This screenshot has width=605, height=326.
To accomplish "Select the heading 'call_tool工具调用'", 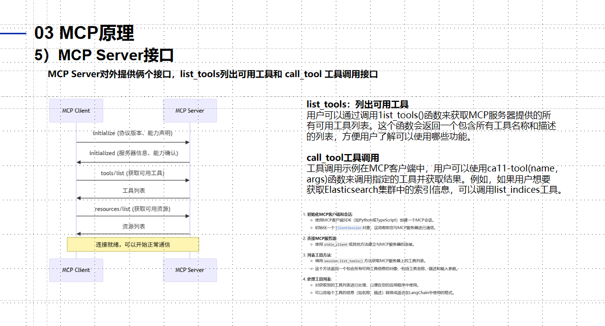I will (x=343, y=158).
